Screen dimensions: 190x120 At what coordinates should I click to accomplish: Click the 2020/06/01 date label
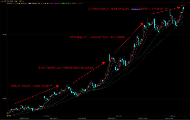click(x=82, y=118)
